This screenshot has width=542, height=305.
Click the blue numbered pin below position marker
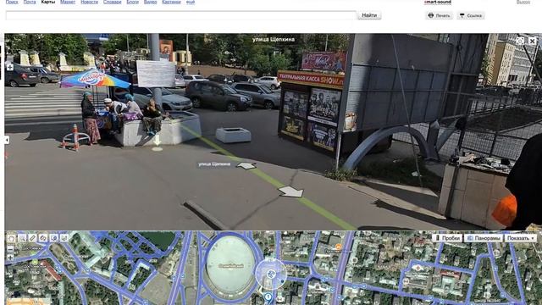(x=268, y=297)
